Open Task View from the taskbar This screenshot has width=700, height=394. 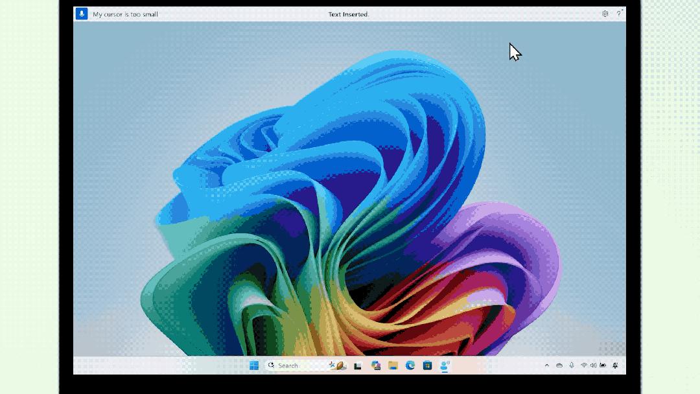pos(358,365)
